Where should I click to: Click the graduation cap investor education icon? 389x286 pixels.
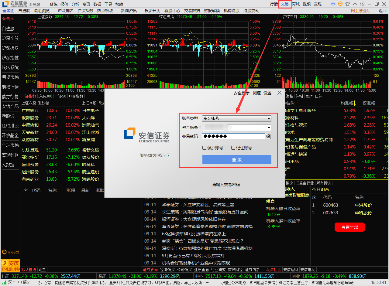[333, 4]
